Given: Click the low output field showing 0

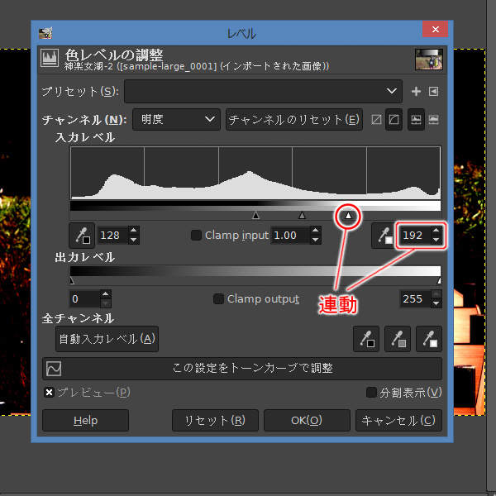Looking at the screenshot, I should point(85,299).
